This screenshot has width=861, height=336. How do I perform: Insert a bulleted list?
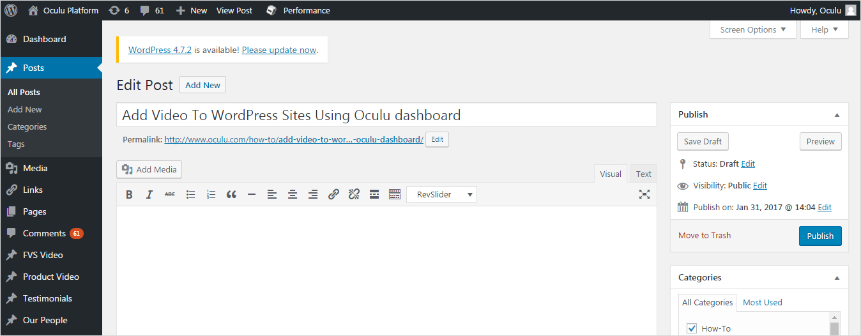190,195
